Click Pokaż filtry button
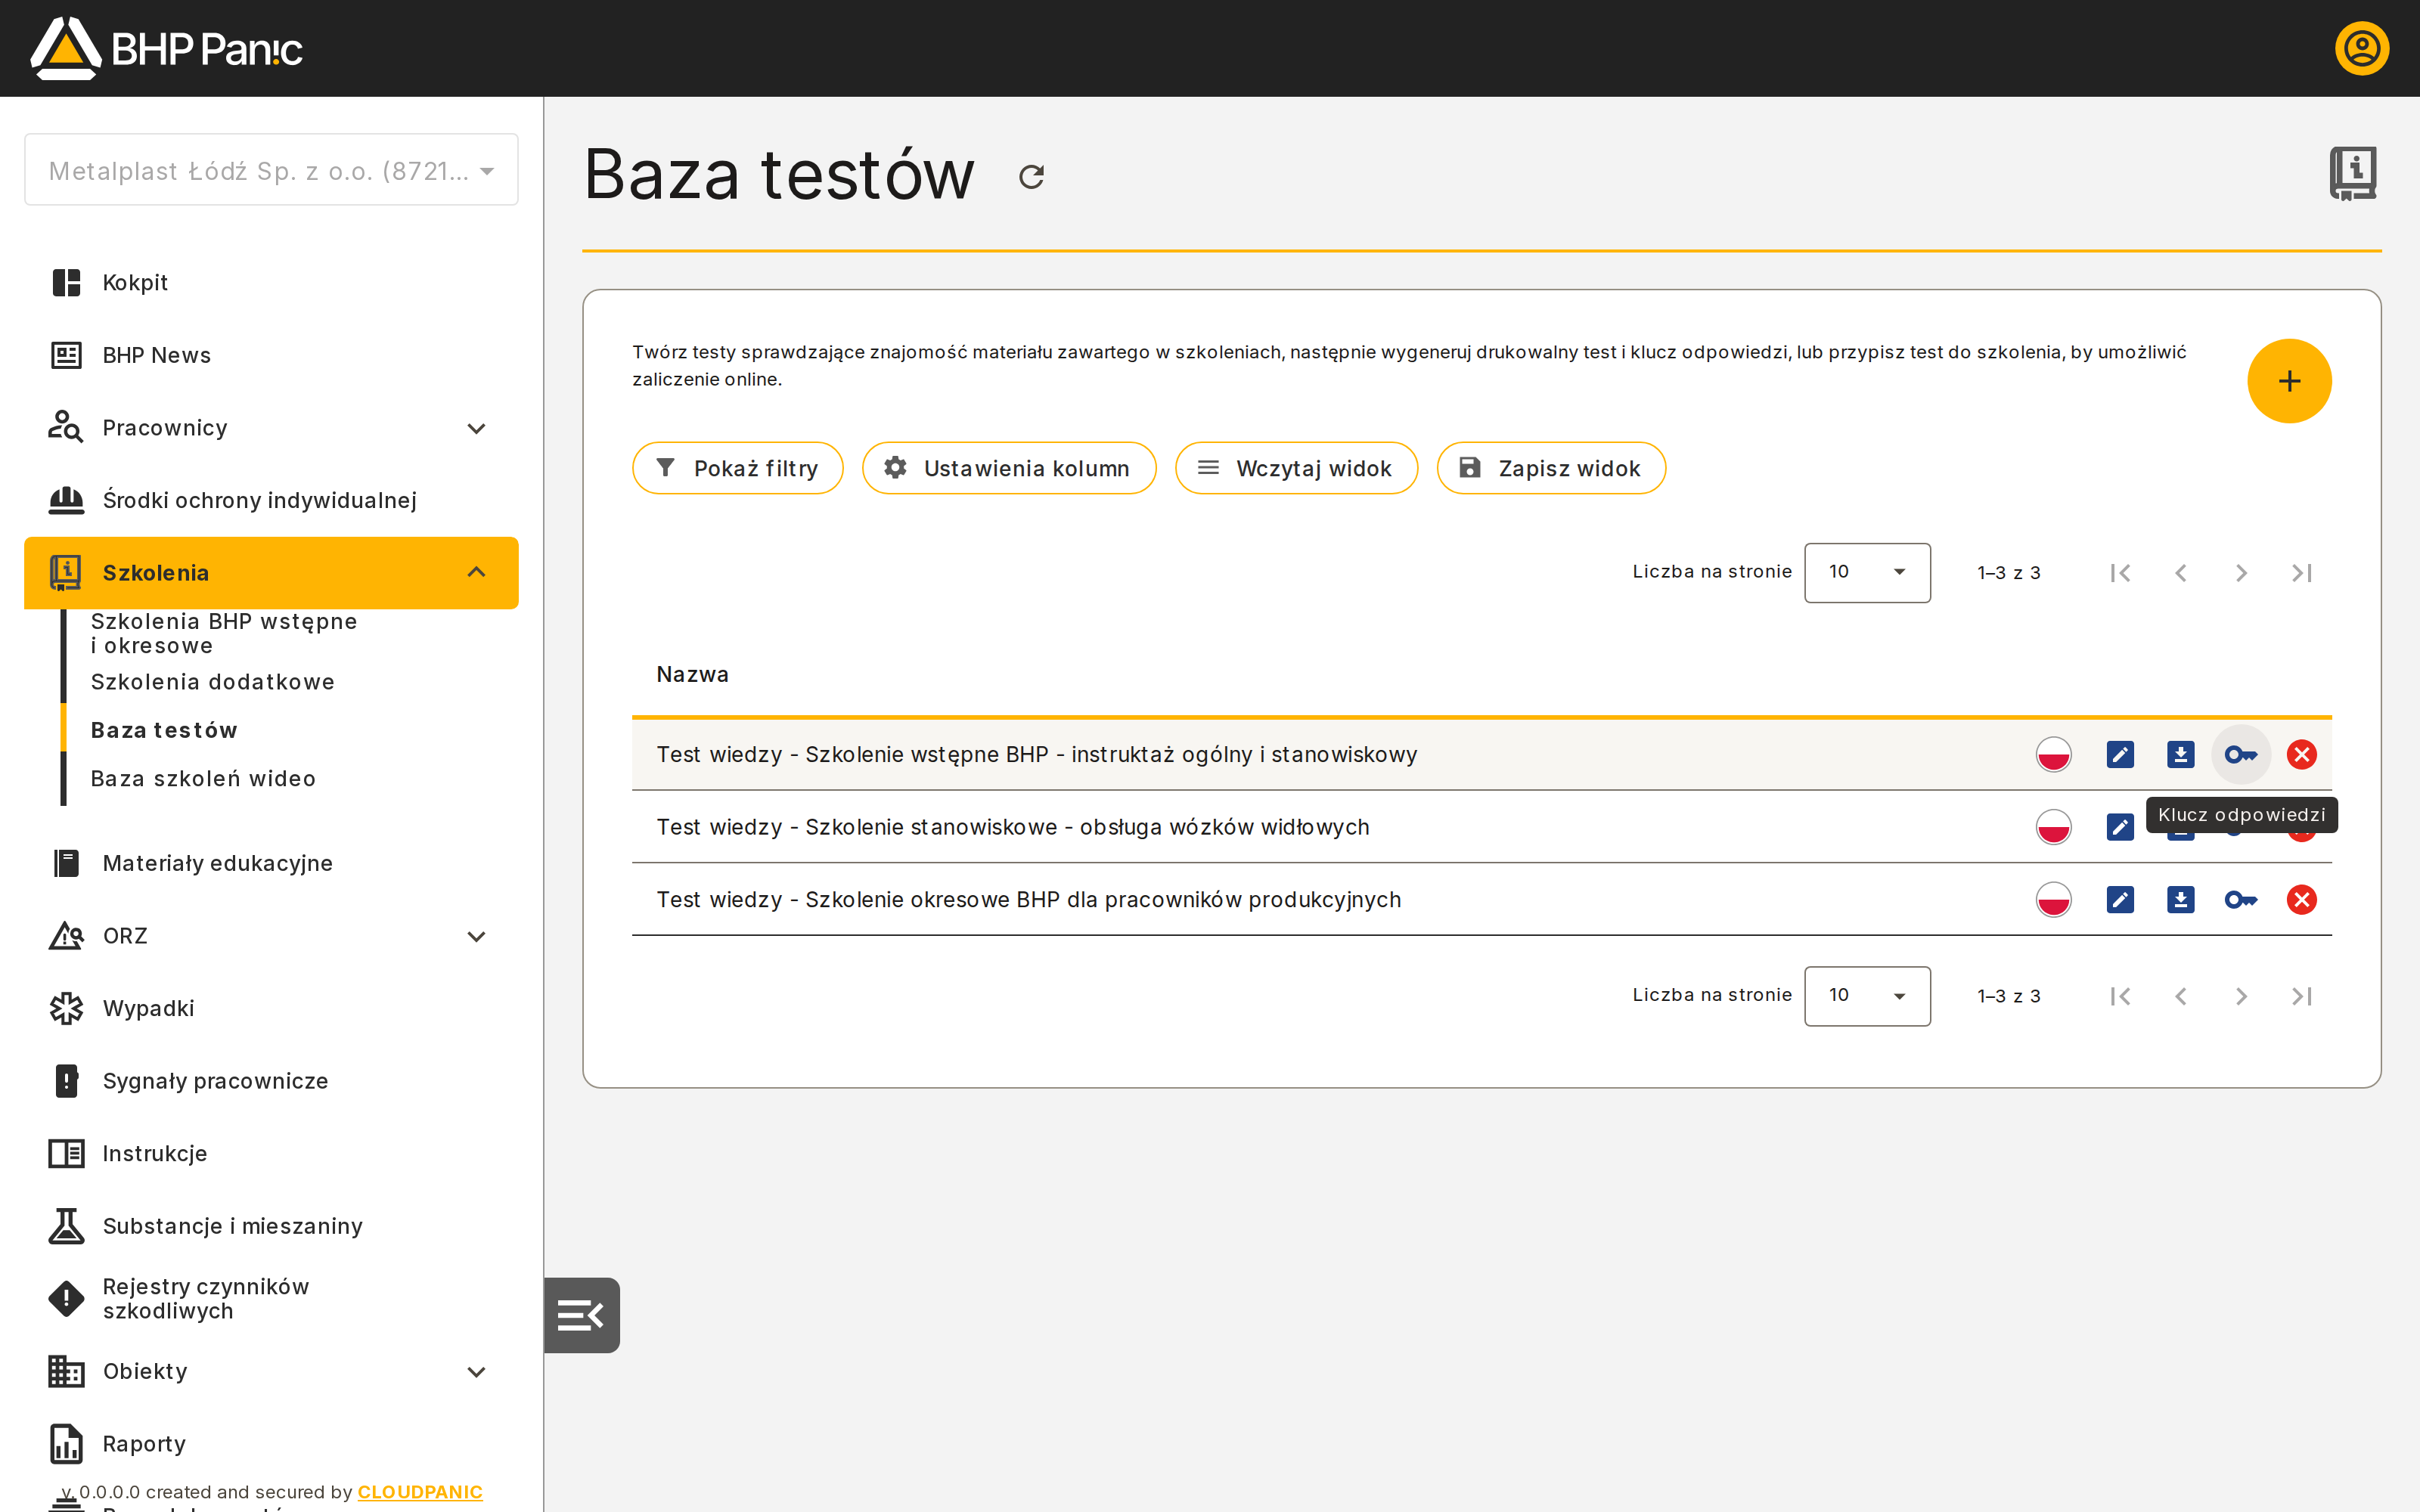This screenshot has height=1512, width=2420. coord(738,468)
